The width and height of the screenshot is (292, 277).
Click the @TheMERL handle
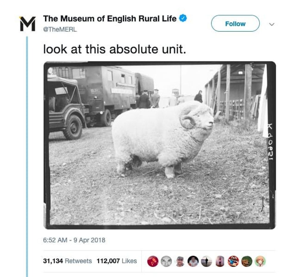tap(60, 30)
